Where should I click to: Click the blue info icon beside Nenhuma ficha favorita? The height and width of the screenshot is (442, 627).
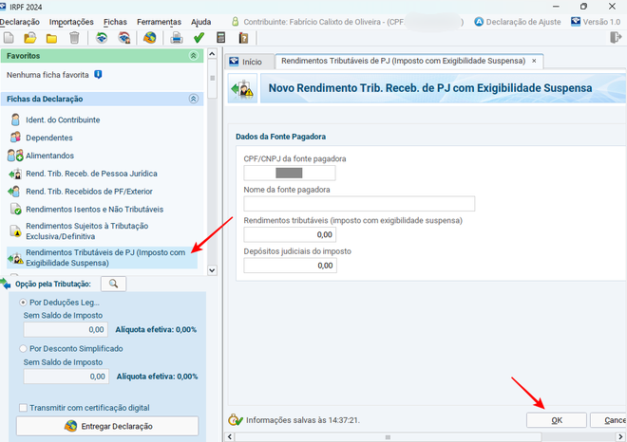click(98, 74)
